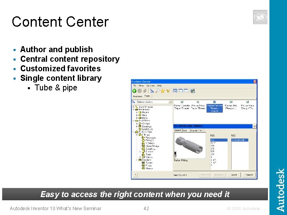The image size is (287, 215).
Task: Choose 1/2 in the ND1 list
Action: click(212, 149)
